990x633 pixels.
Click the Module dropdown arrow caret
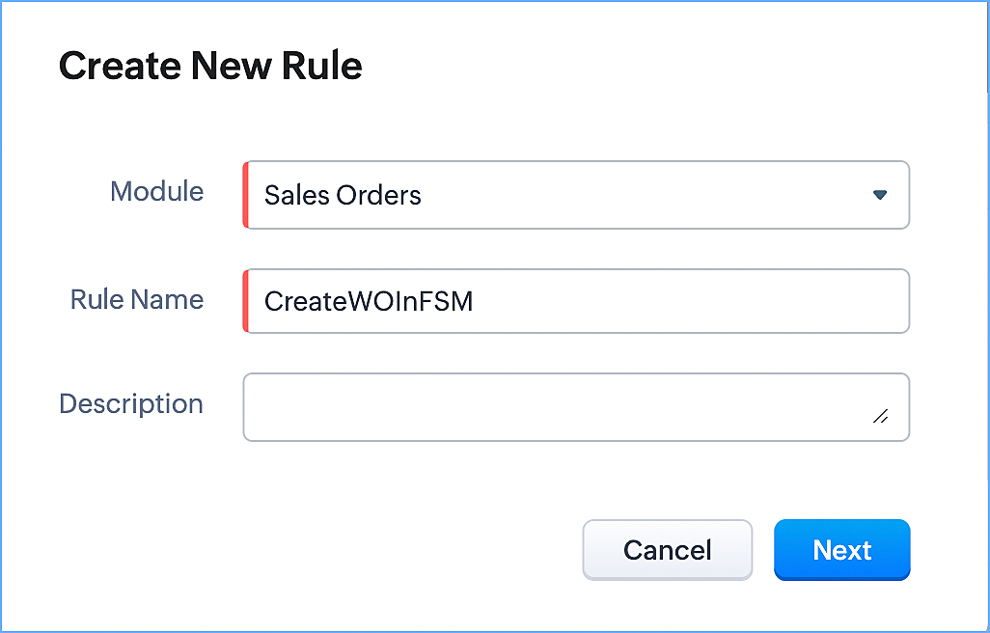[x=879, y=195]
